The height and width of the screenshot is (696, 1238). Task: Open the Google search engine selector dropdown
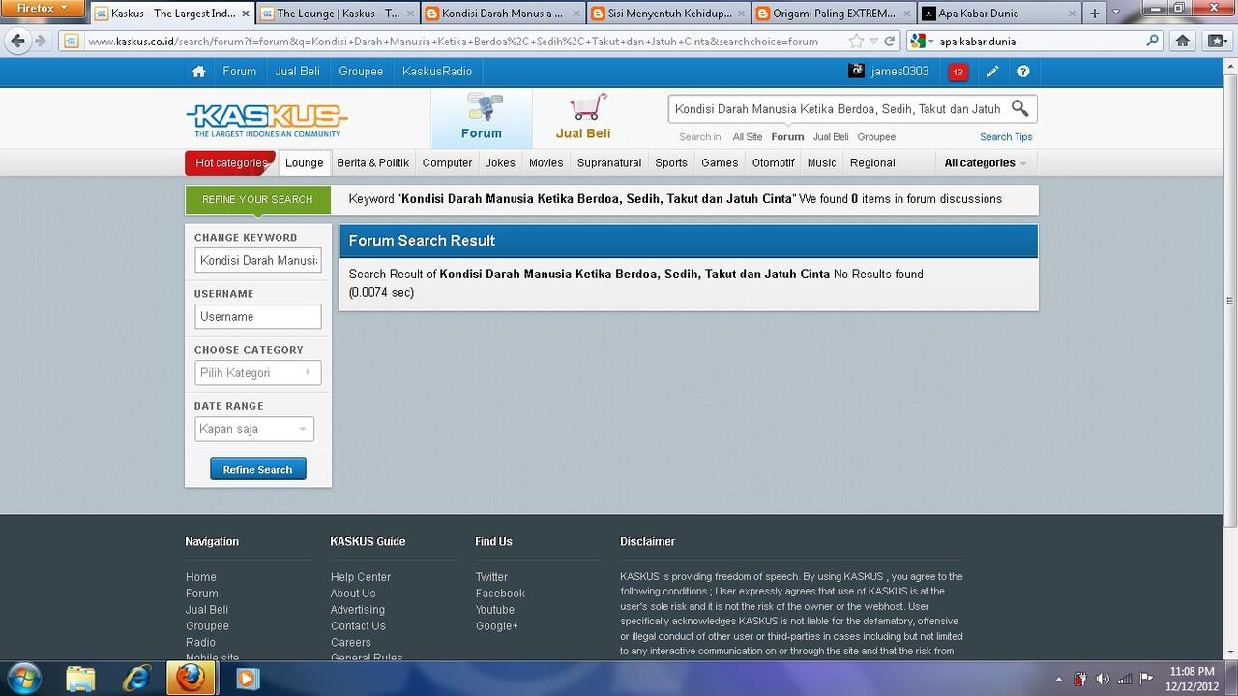[923, 42]
